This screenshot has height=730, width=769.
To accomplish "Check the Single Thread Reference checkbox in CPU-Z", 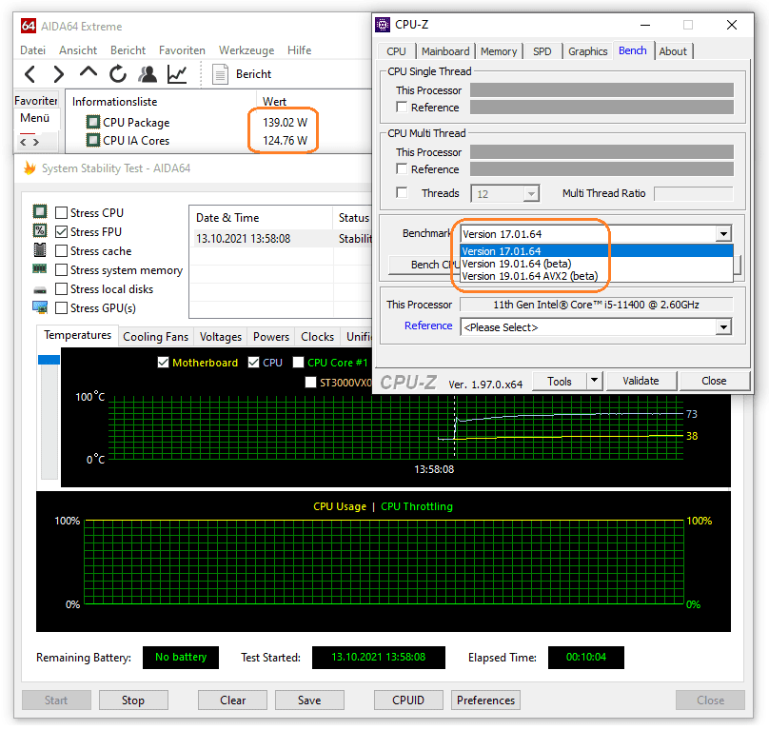I will tap(402, 107).
